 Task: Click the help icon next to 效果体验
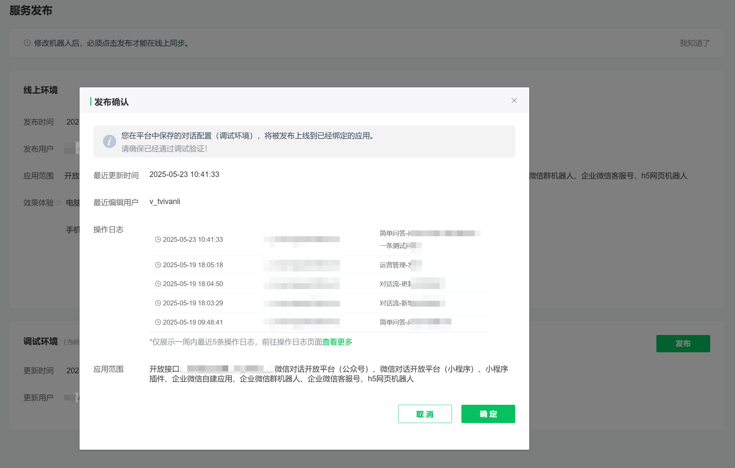coord(58,203)
